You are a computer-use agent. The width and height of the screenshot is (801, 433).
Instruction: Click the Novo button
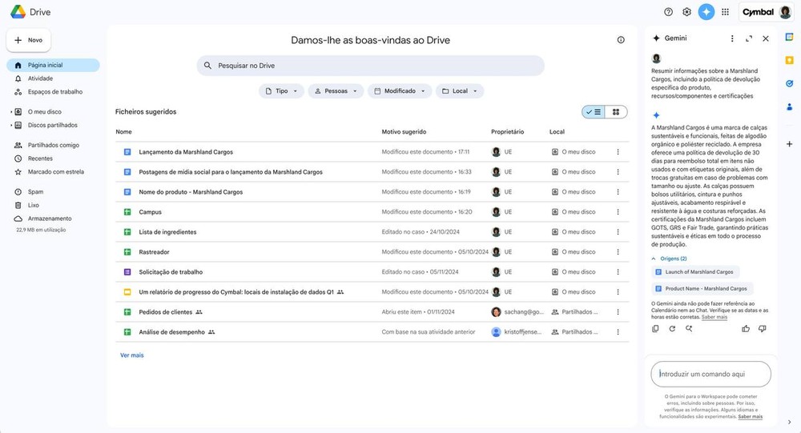(29, 40)
